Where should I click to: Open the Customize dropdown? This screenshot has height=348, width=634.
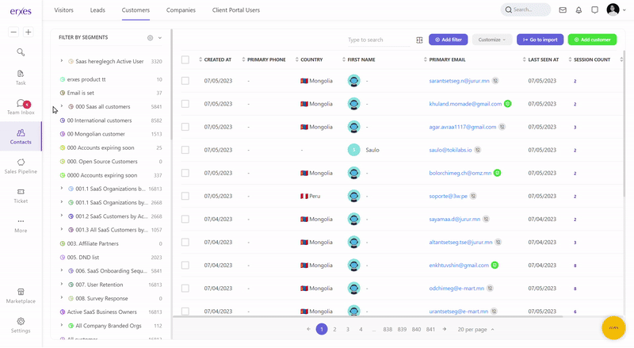point(492,40)
